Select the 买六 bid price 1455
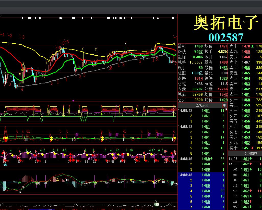Viewport: 262px width, 210px height. pyautogui.click(x=246, y=127)
